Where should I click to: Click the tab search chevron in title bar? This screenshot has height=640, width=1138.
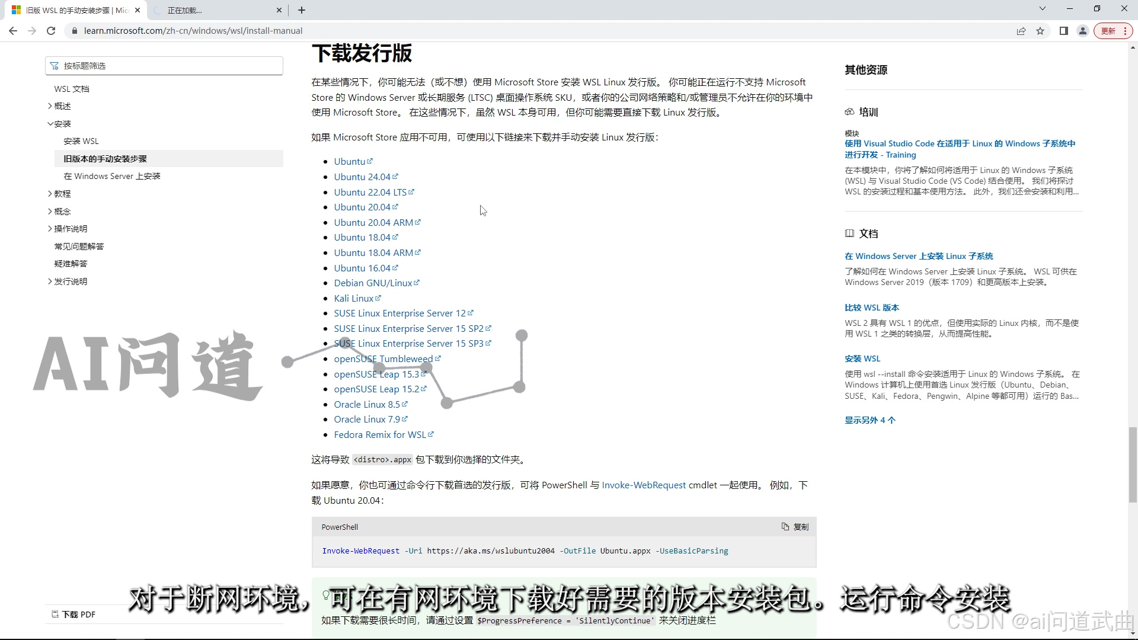point(1042,9)
